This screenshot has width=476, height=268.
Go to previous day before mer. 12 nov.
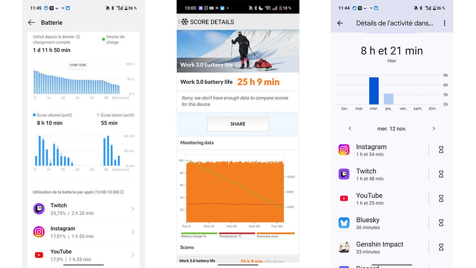(x=350, y=129)
